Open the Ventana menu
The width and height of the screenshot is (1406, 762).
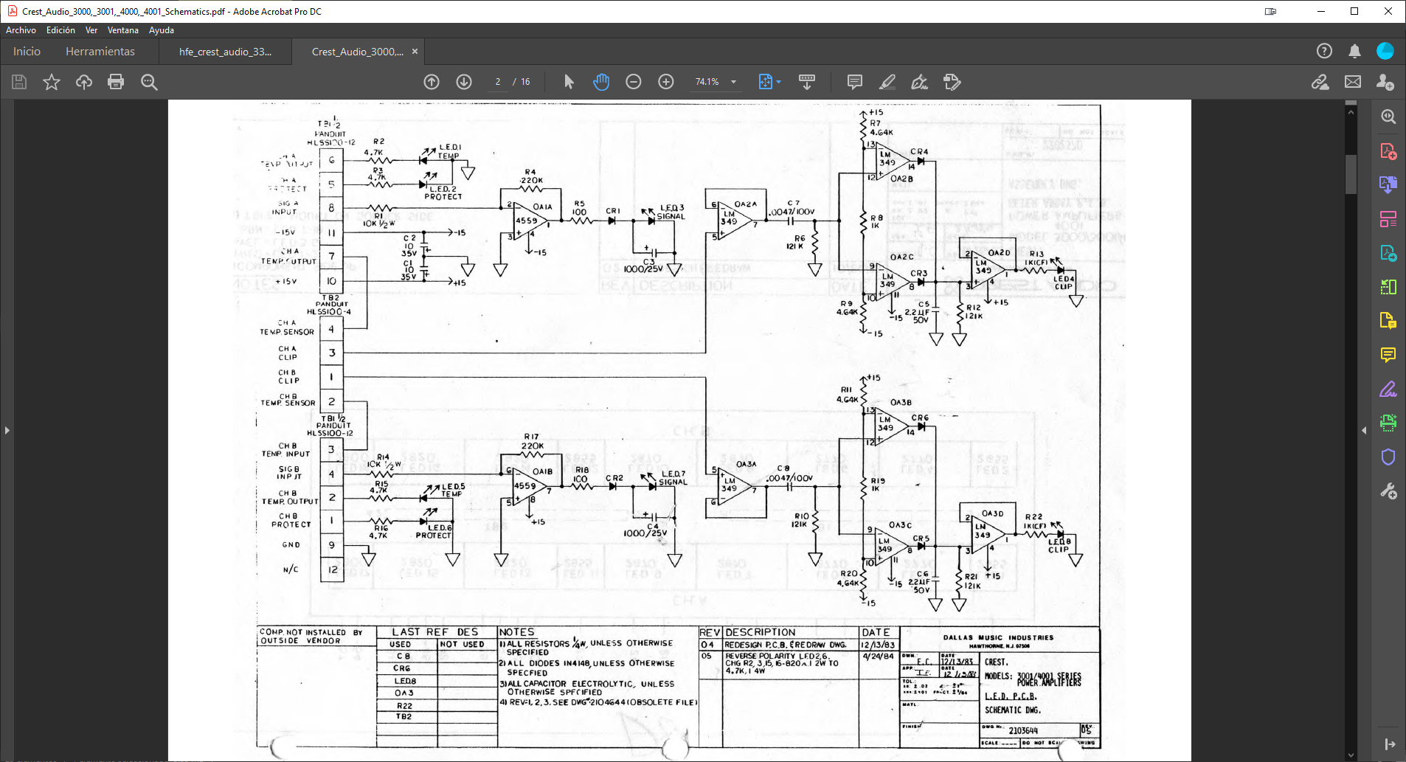(123, 30)
